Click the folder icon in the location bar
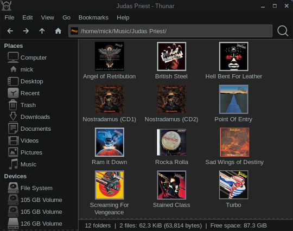293x231 pixels. [74, 31]
